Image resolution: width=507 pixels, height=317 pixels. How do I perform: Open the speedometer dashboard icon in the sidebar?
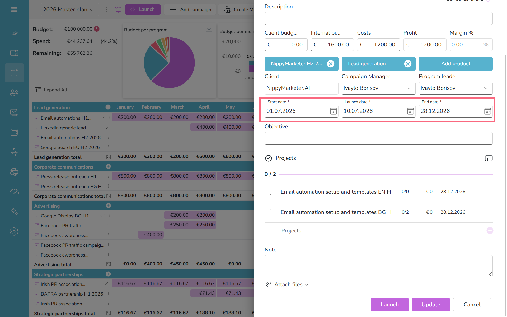point(14,192)
